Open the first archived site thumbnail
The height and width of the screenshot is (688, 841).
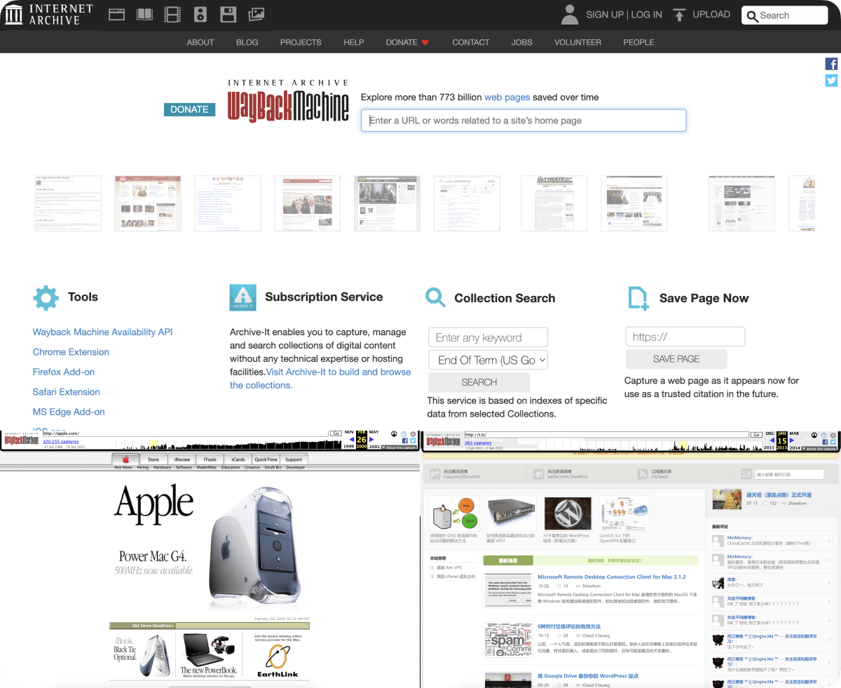coord(68,203)
